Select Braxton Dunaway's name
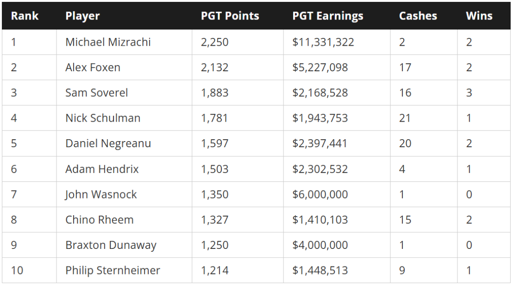Screen dimensions: 513x285 click(x=111, y=246)
